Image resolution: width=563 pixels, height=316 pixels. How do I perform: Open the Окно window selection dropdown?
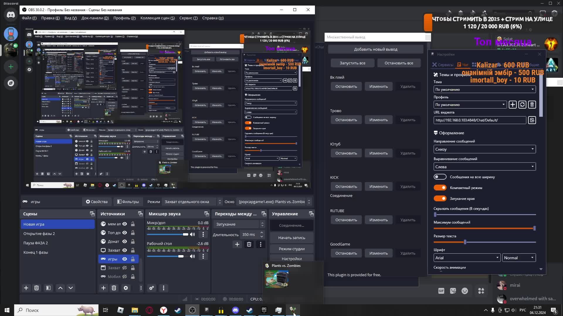pyautogui.click(x=274, y=202)
